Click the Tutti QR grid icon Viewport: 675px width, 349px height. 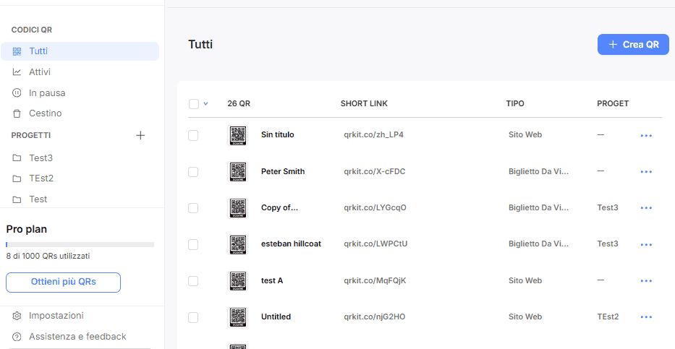pyautogui.click(x=17, y=51)
